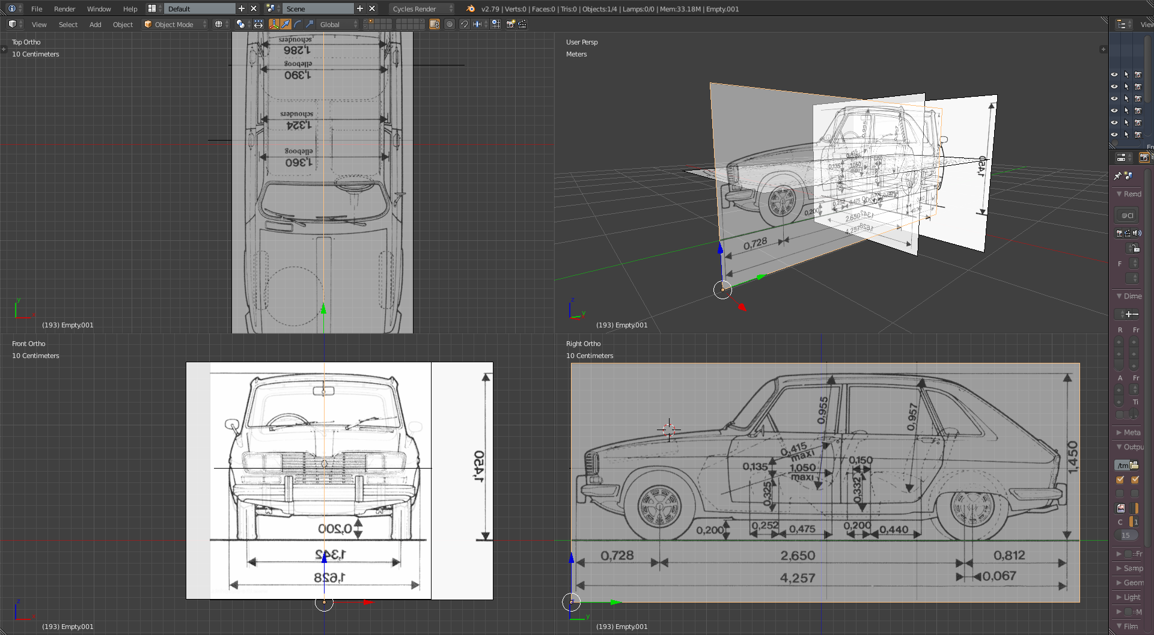
Task: Check the first orange Output checkbox
Action: [x=1120, y=479]
